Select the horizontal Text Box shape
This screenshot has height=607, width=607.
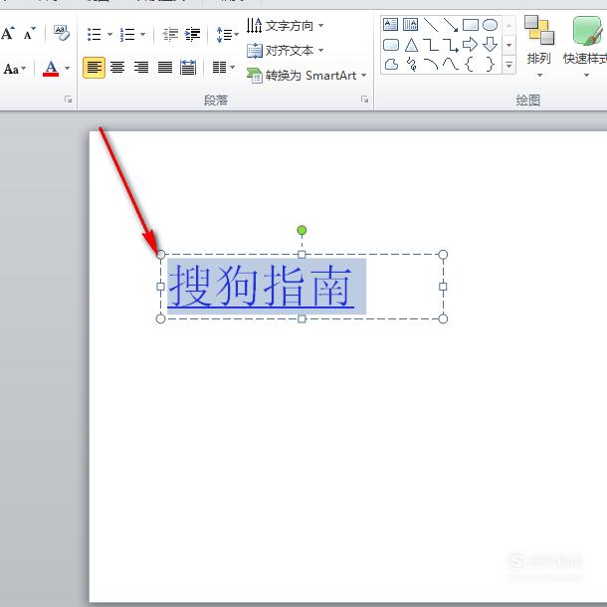391,25
